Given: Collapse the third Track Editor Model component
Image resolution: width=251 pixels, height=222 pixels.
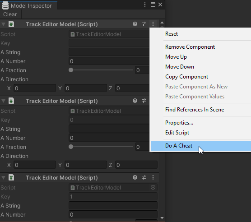Looking at the screenshot, I should point(3,178).
